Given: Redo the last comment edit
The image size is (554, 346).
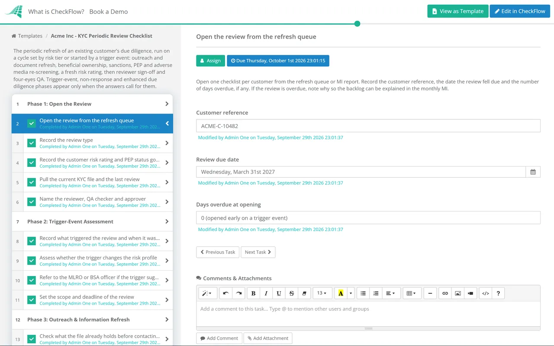Looking at the screenshot, I should click(x=238, y=293).
